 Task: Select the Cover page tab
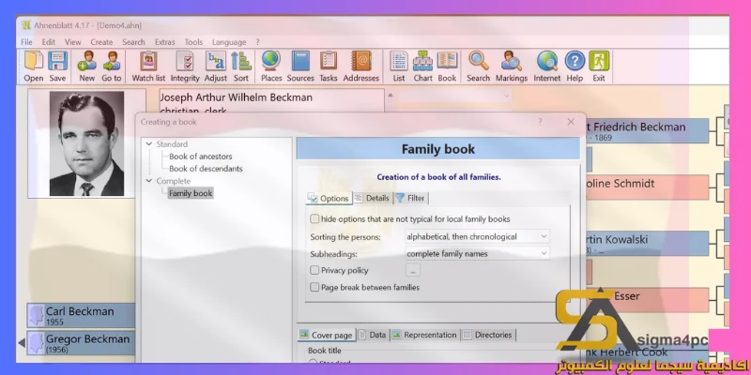[327, 335]
